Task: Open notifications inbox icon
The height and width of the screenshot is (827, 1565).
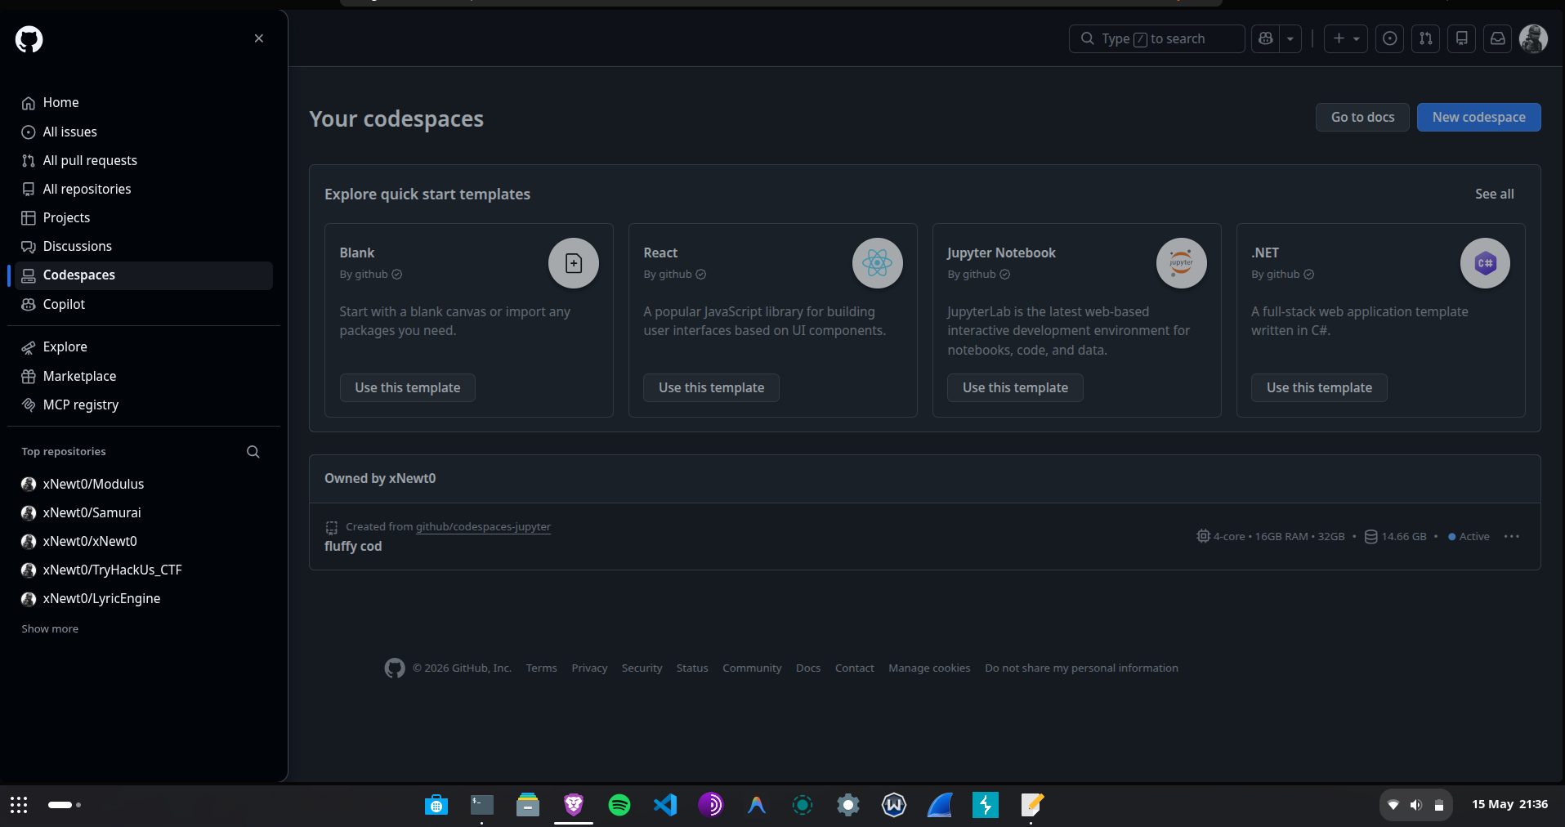Action: click(1498, 38)
